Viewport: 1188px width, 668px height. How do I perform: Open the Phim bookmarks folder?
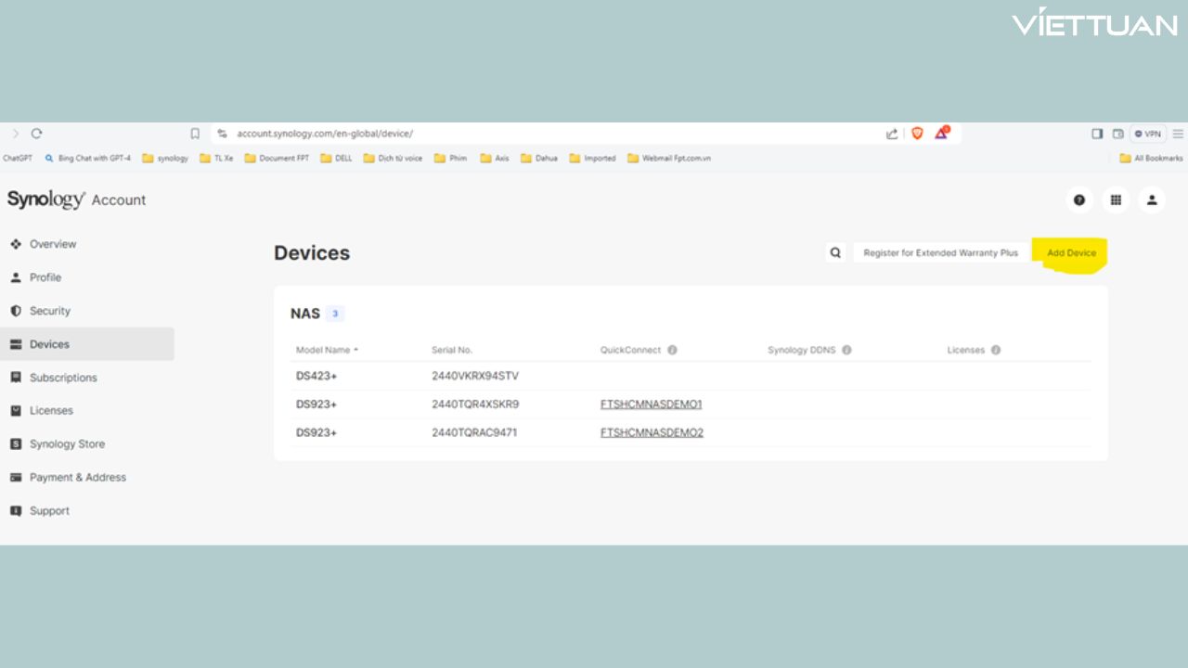click(x=450, y=159)
